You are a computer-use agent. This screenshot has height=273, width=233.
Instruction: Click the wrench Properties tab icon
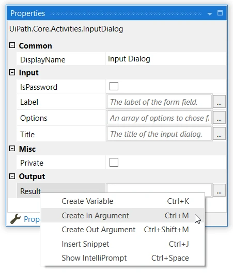[x=15, y=219]
